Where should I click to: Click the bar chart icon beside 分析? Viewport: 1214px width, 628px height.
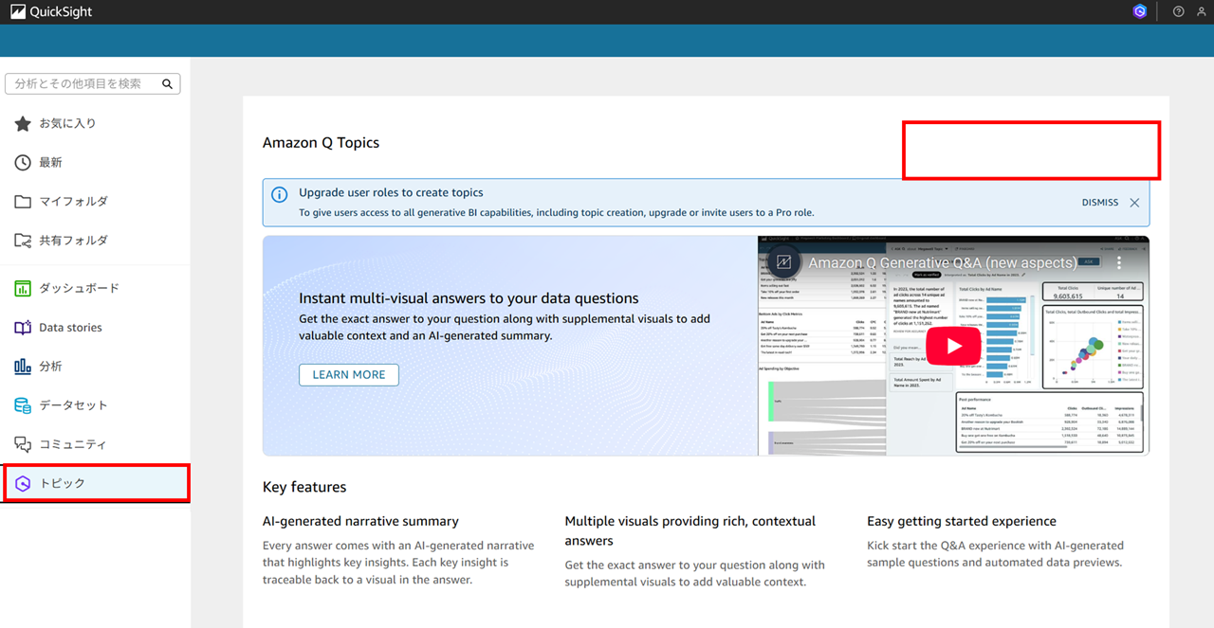23,367
